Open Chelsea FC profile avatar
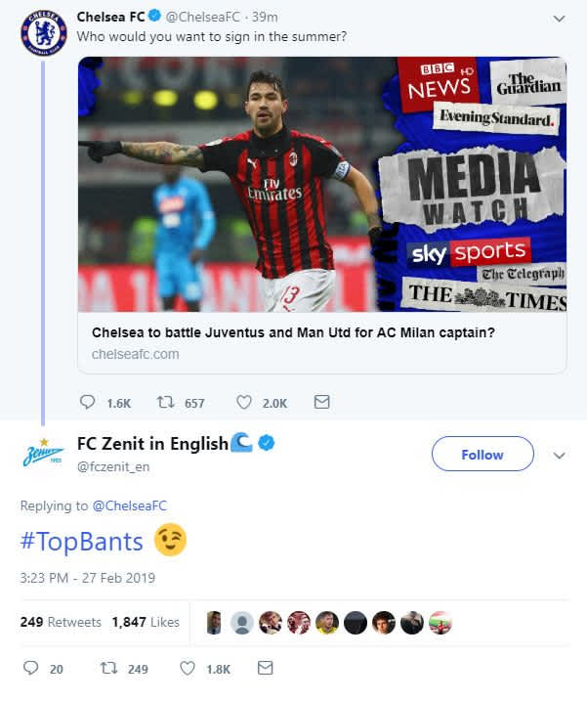Image resolution: width=587 pixels, height=702 pixels. 44,32
